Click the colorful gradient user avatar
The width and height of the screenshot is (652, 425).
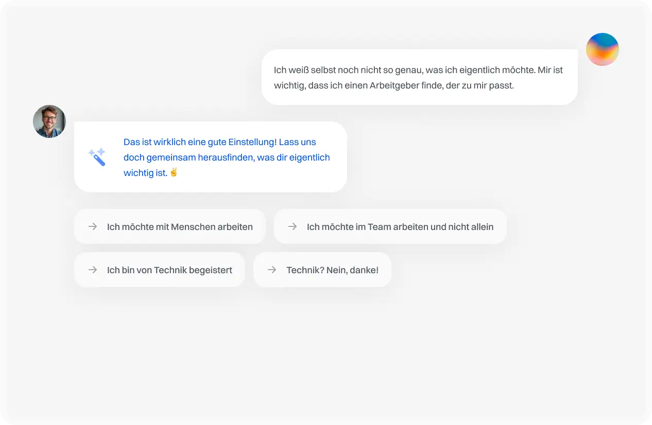coord(602,49)
